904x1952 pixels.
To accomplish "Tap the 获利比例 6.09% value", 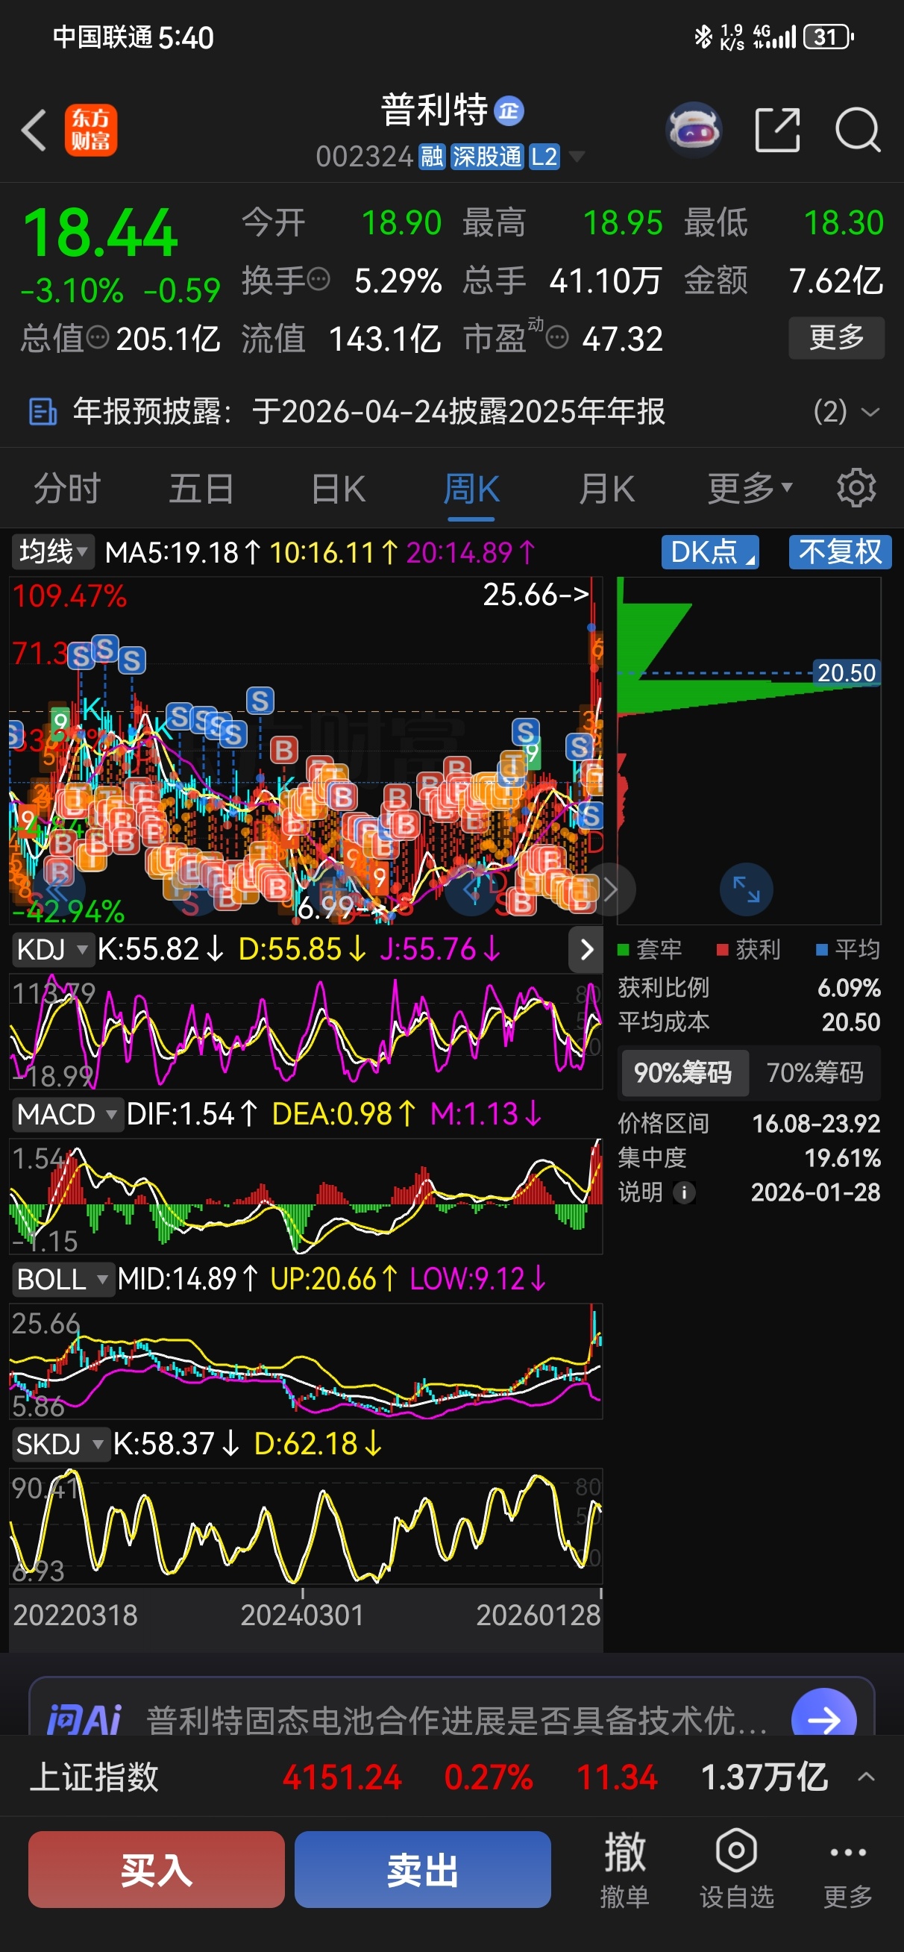I will [x=849, y=987].
